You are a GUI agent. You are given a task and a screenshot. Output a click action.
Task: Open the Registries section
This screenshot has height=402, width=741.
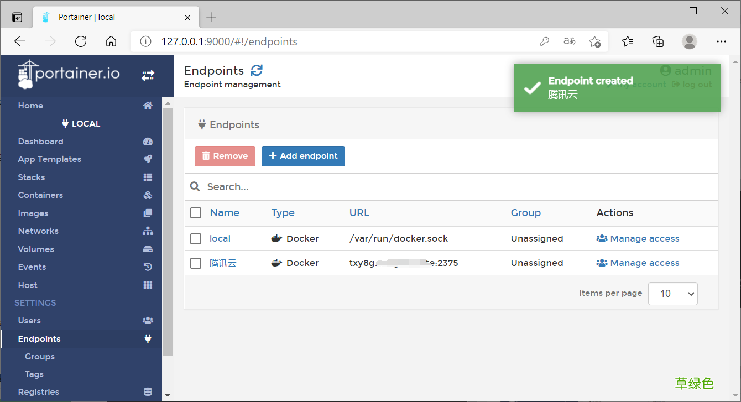(x=38, y=391)
